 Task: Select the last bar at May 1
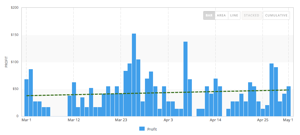click(x=289, y=101)
